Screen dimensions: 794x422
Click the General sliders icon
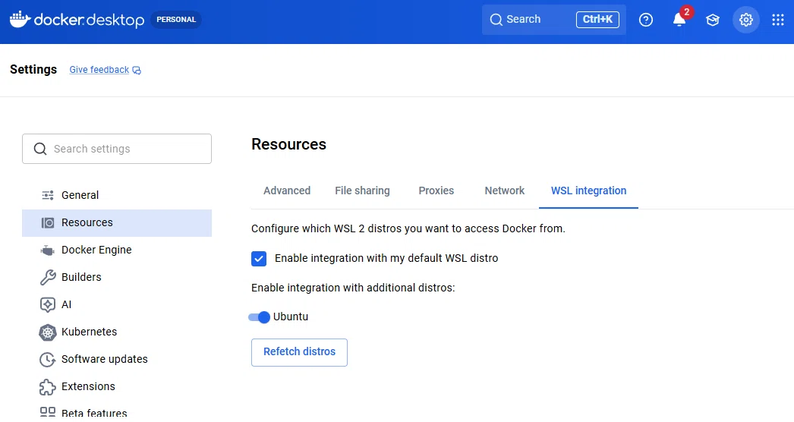(48, 195)
